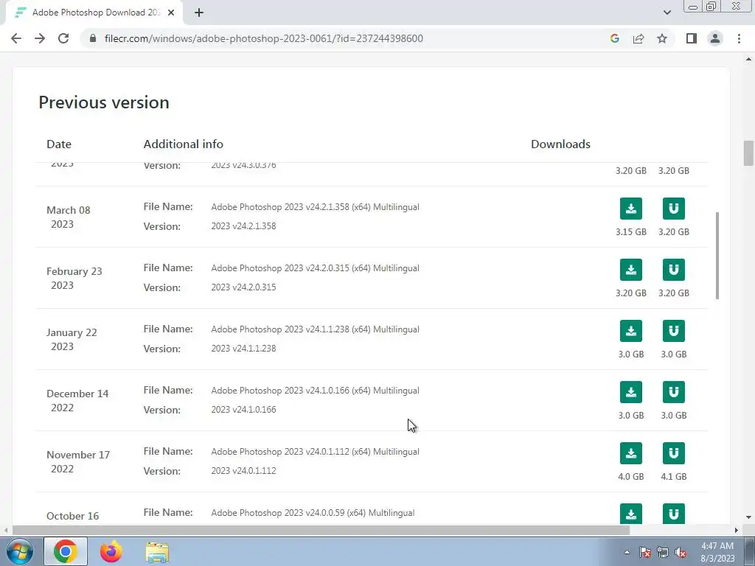The image size is (755, 566).
Task: Click the taskbar clock showing 4:47 AM
Action: 717,552
